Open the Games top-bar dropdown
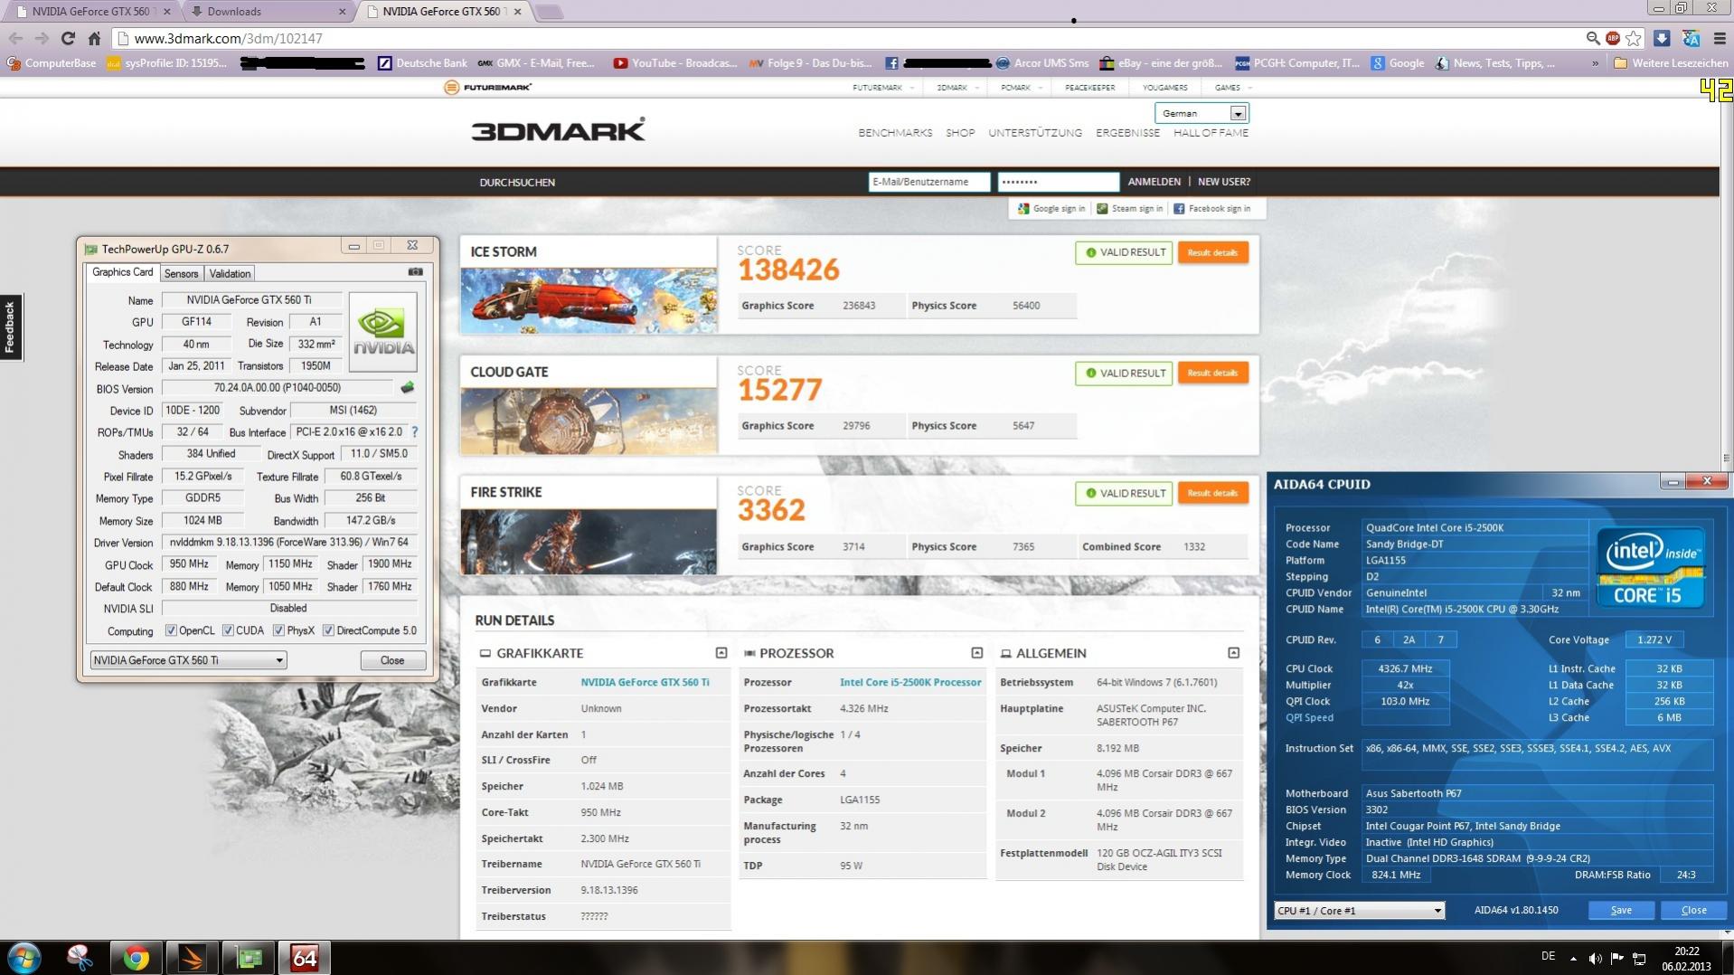The height and width of the screenshot is (975, 1734). pyautogui.click(x=1233, y=88)
